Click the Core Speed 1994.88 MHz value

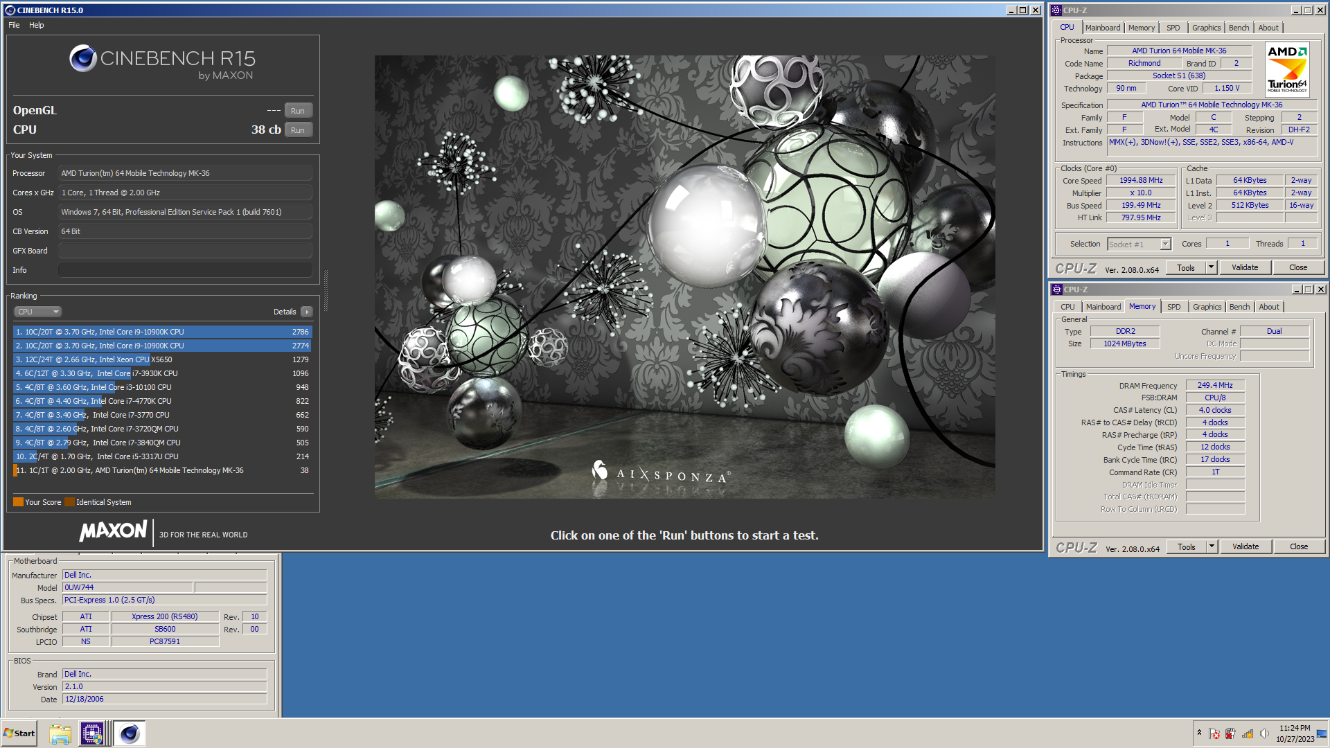click(x=1141, y=181)
